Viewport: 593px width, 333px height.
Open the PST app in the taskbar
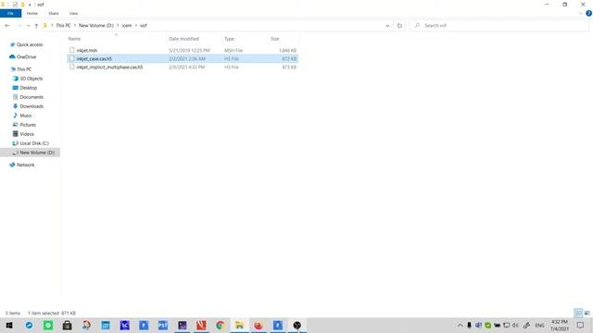163,325
